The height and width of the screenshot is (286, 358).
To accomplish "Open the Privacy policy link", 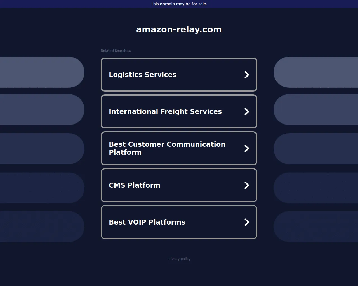I will [179, 259].
